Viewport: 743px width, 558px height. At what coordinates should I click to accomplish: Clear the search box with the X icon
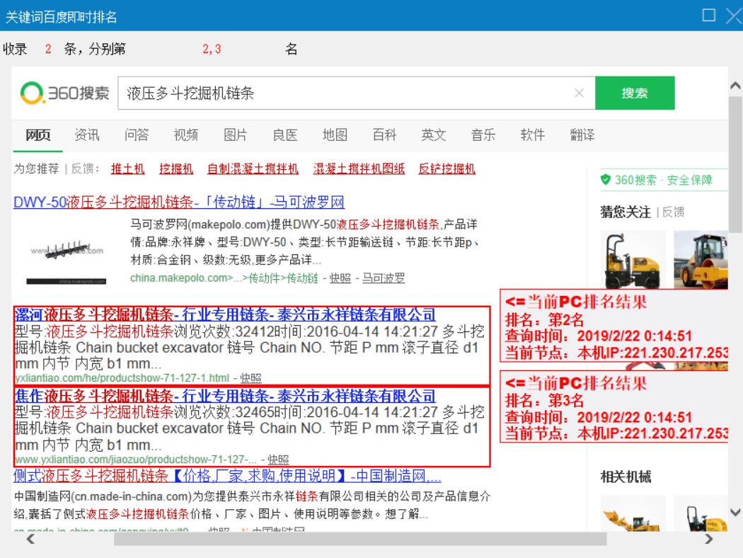pyautogui.click(x=579, y=93)
